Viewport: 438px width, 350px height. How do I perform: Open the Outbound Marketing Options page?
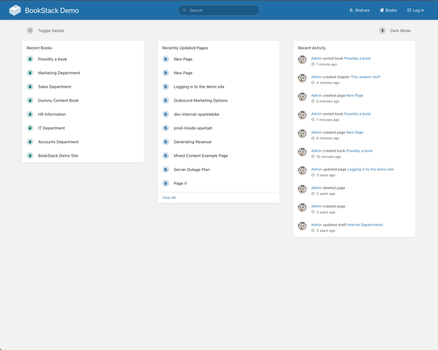(200, 100)
